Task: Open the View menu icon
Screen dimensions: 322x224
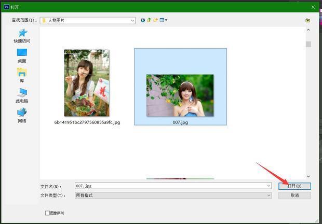Action: pyautogui.click(x=163, y=20)
